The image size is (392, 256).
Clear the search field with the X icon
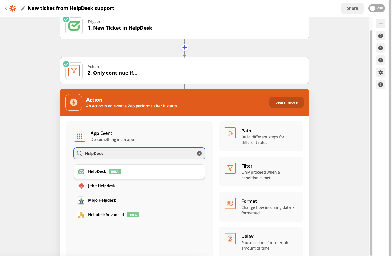coord(199,153)
